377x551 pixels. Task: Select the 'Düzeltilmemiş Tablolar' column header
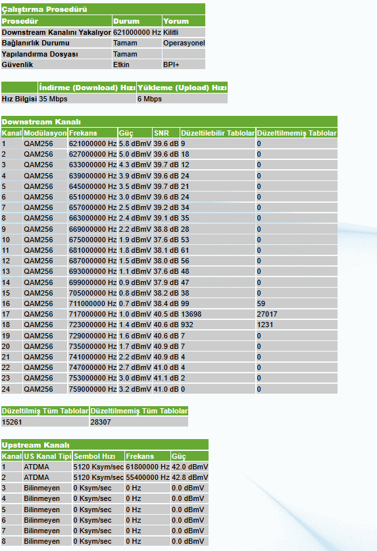point(297,133)
